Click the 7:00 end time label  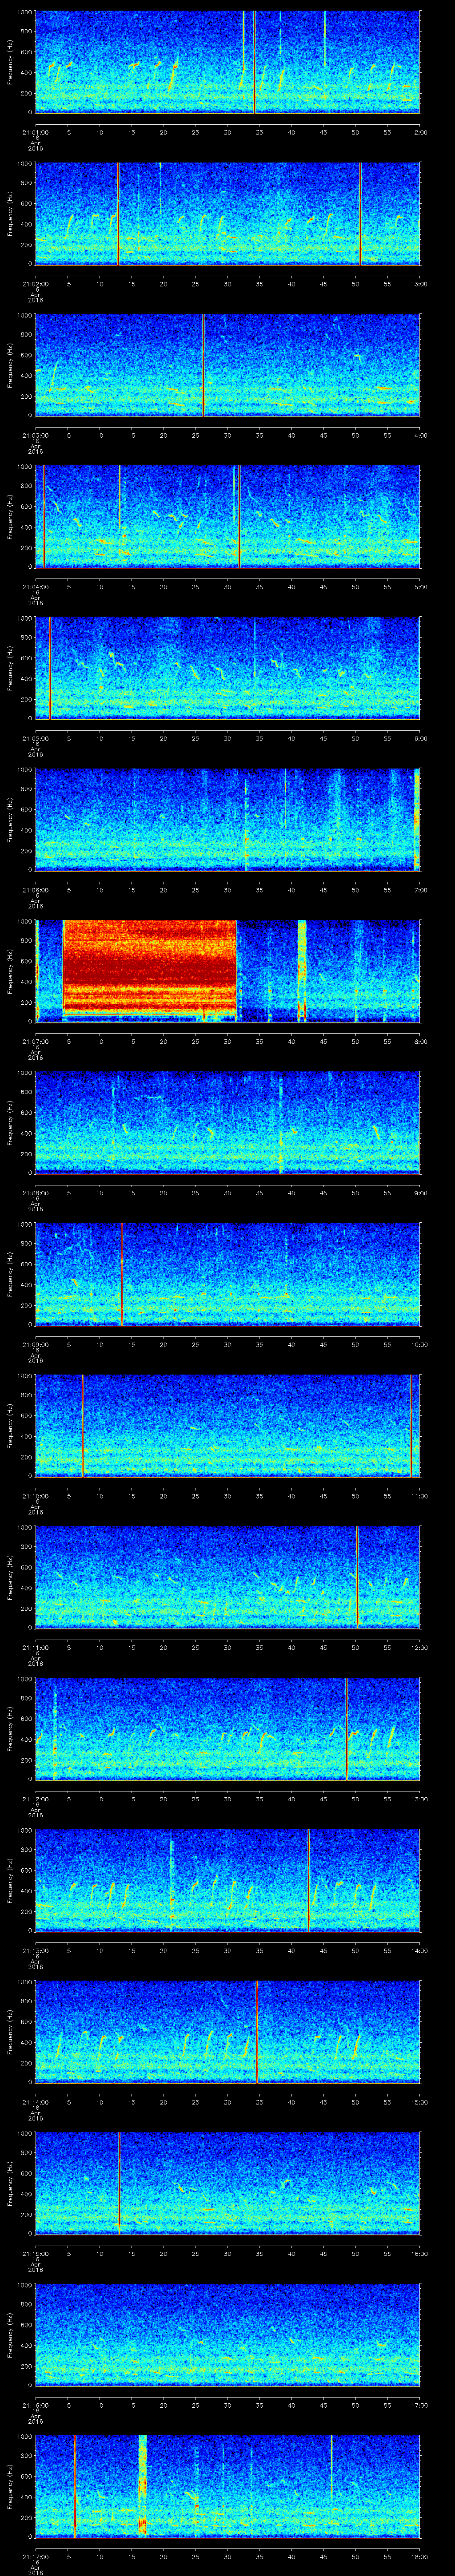pyautogui.click(x=420, y=890)
